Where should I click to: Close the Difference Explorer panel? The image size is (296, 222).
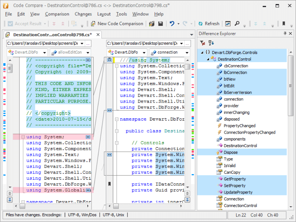pos(291,33)
